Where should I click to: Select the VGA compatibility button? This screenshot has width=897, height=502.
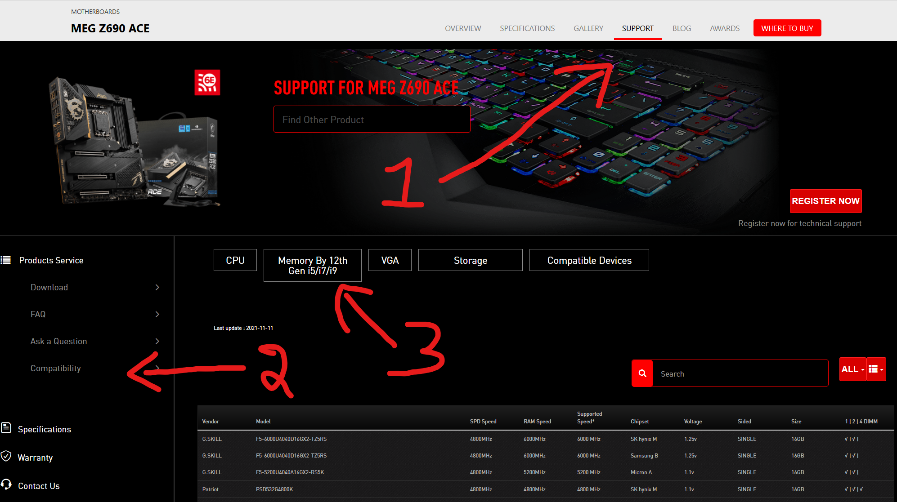[x=390, y=260]
